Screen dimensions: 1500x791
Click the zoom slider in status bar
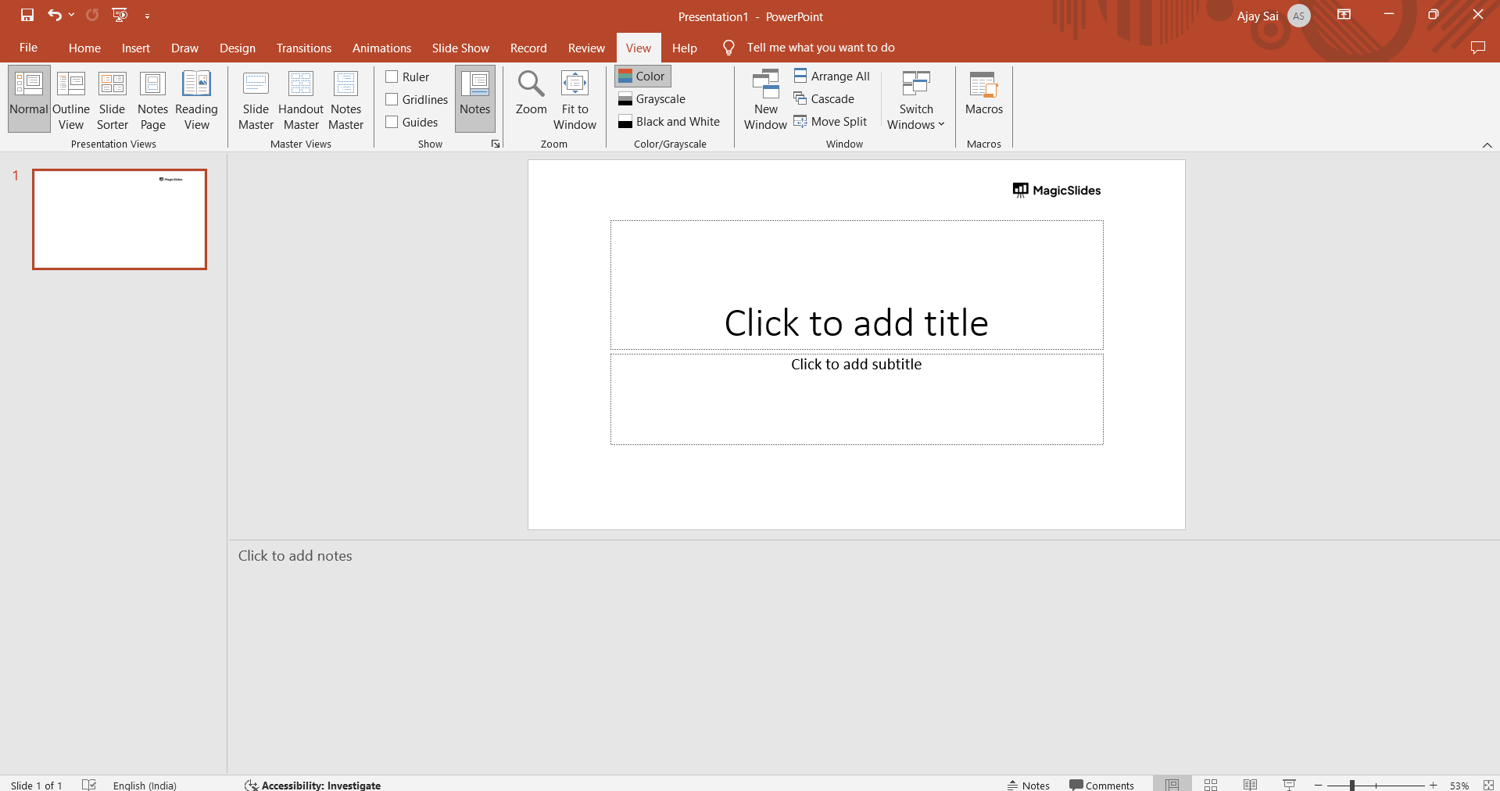point(1352,785)
